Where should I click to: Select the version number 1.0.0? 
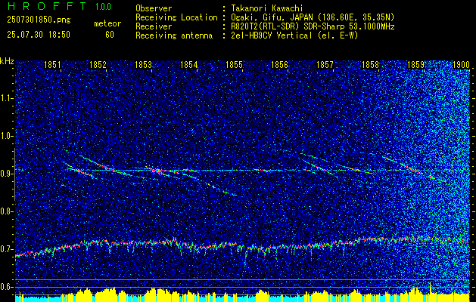103,7
